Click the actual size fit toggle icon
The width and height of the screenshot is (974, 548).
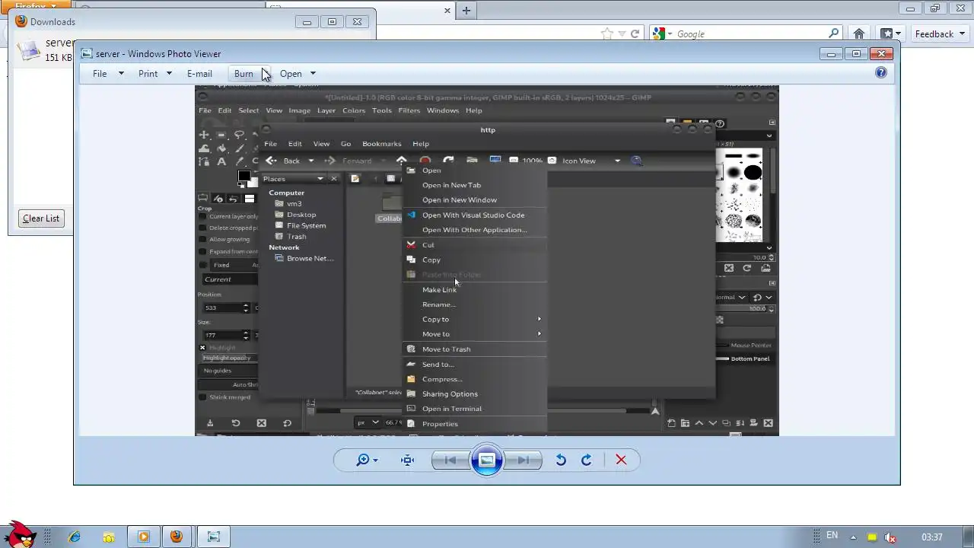408,460
